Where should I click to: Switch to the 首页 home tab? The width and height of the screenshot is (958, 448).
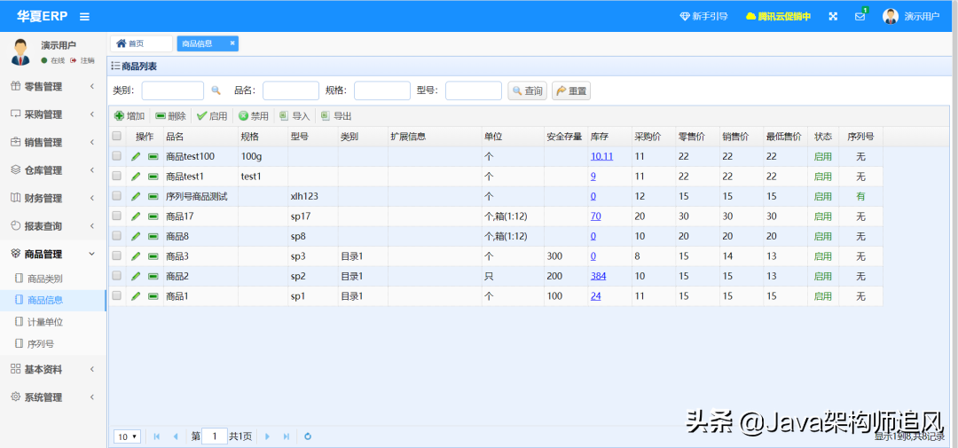tap(141, 43)
